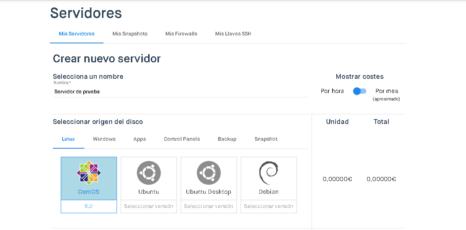466x230 pixels.
Task: Open Debian 'Seleccionar versión' dropdown
Action: [269, 206]
